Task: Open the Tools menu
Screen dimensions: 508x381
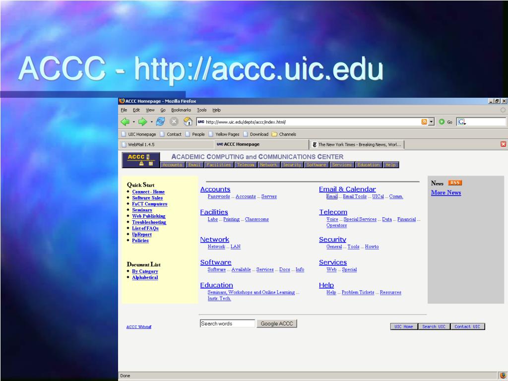Action: click(201, 110)
